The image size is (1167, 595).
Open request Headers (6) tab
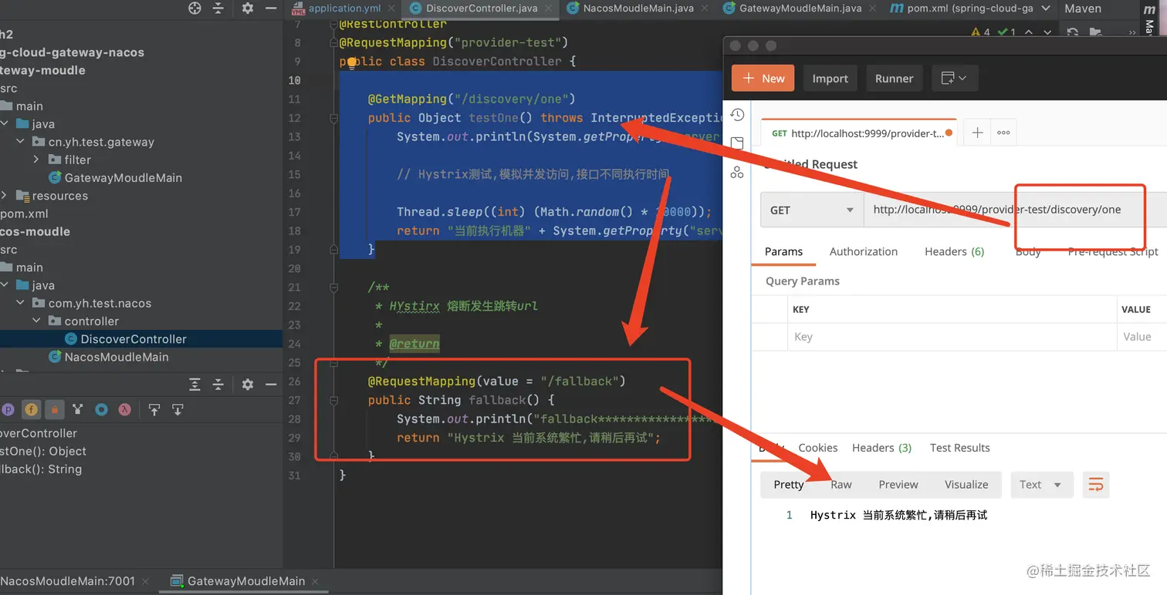955,251
